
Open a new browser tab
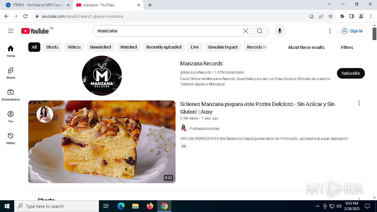tap(150, 5)
